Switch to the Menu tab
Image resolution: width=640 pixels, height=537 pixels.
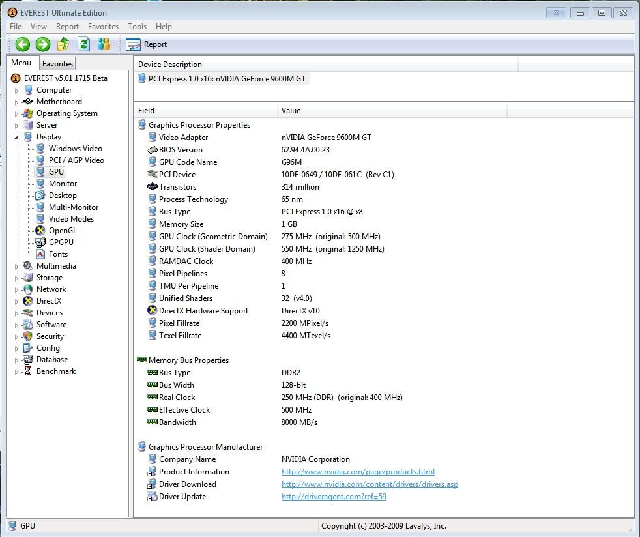click(x=22, y=63)
